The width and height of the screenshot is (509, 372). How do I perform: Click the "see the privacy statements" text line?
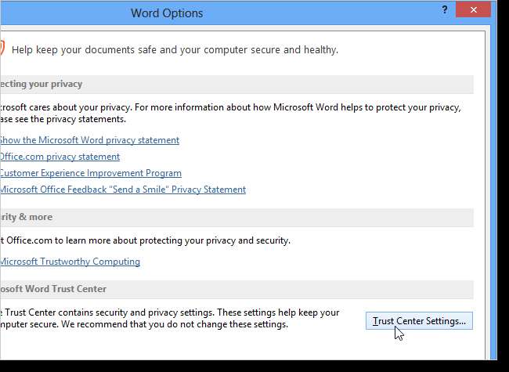point(63,120)
